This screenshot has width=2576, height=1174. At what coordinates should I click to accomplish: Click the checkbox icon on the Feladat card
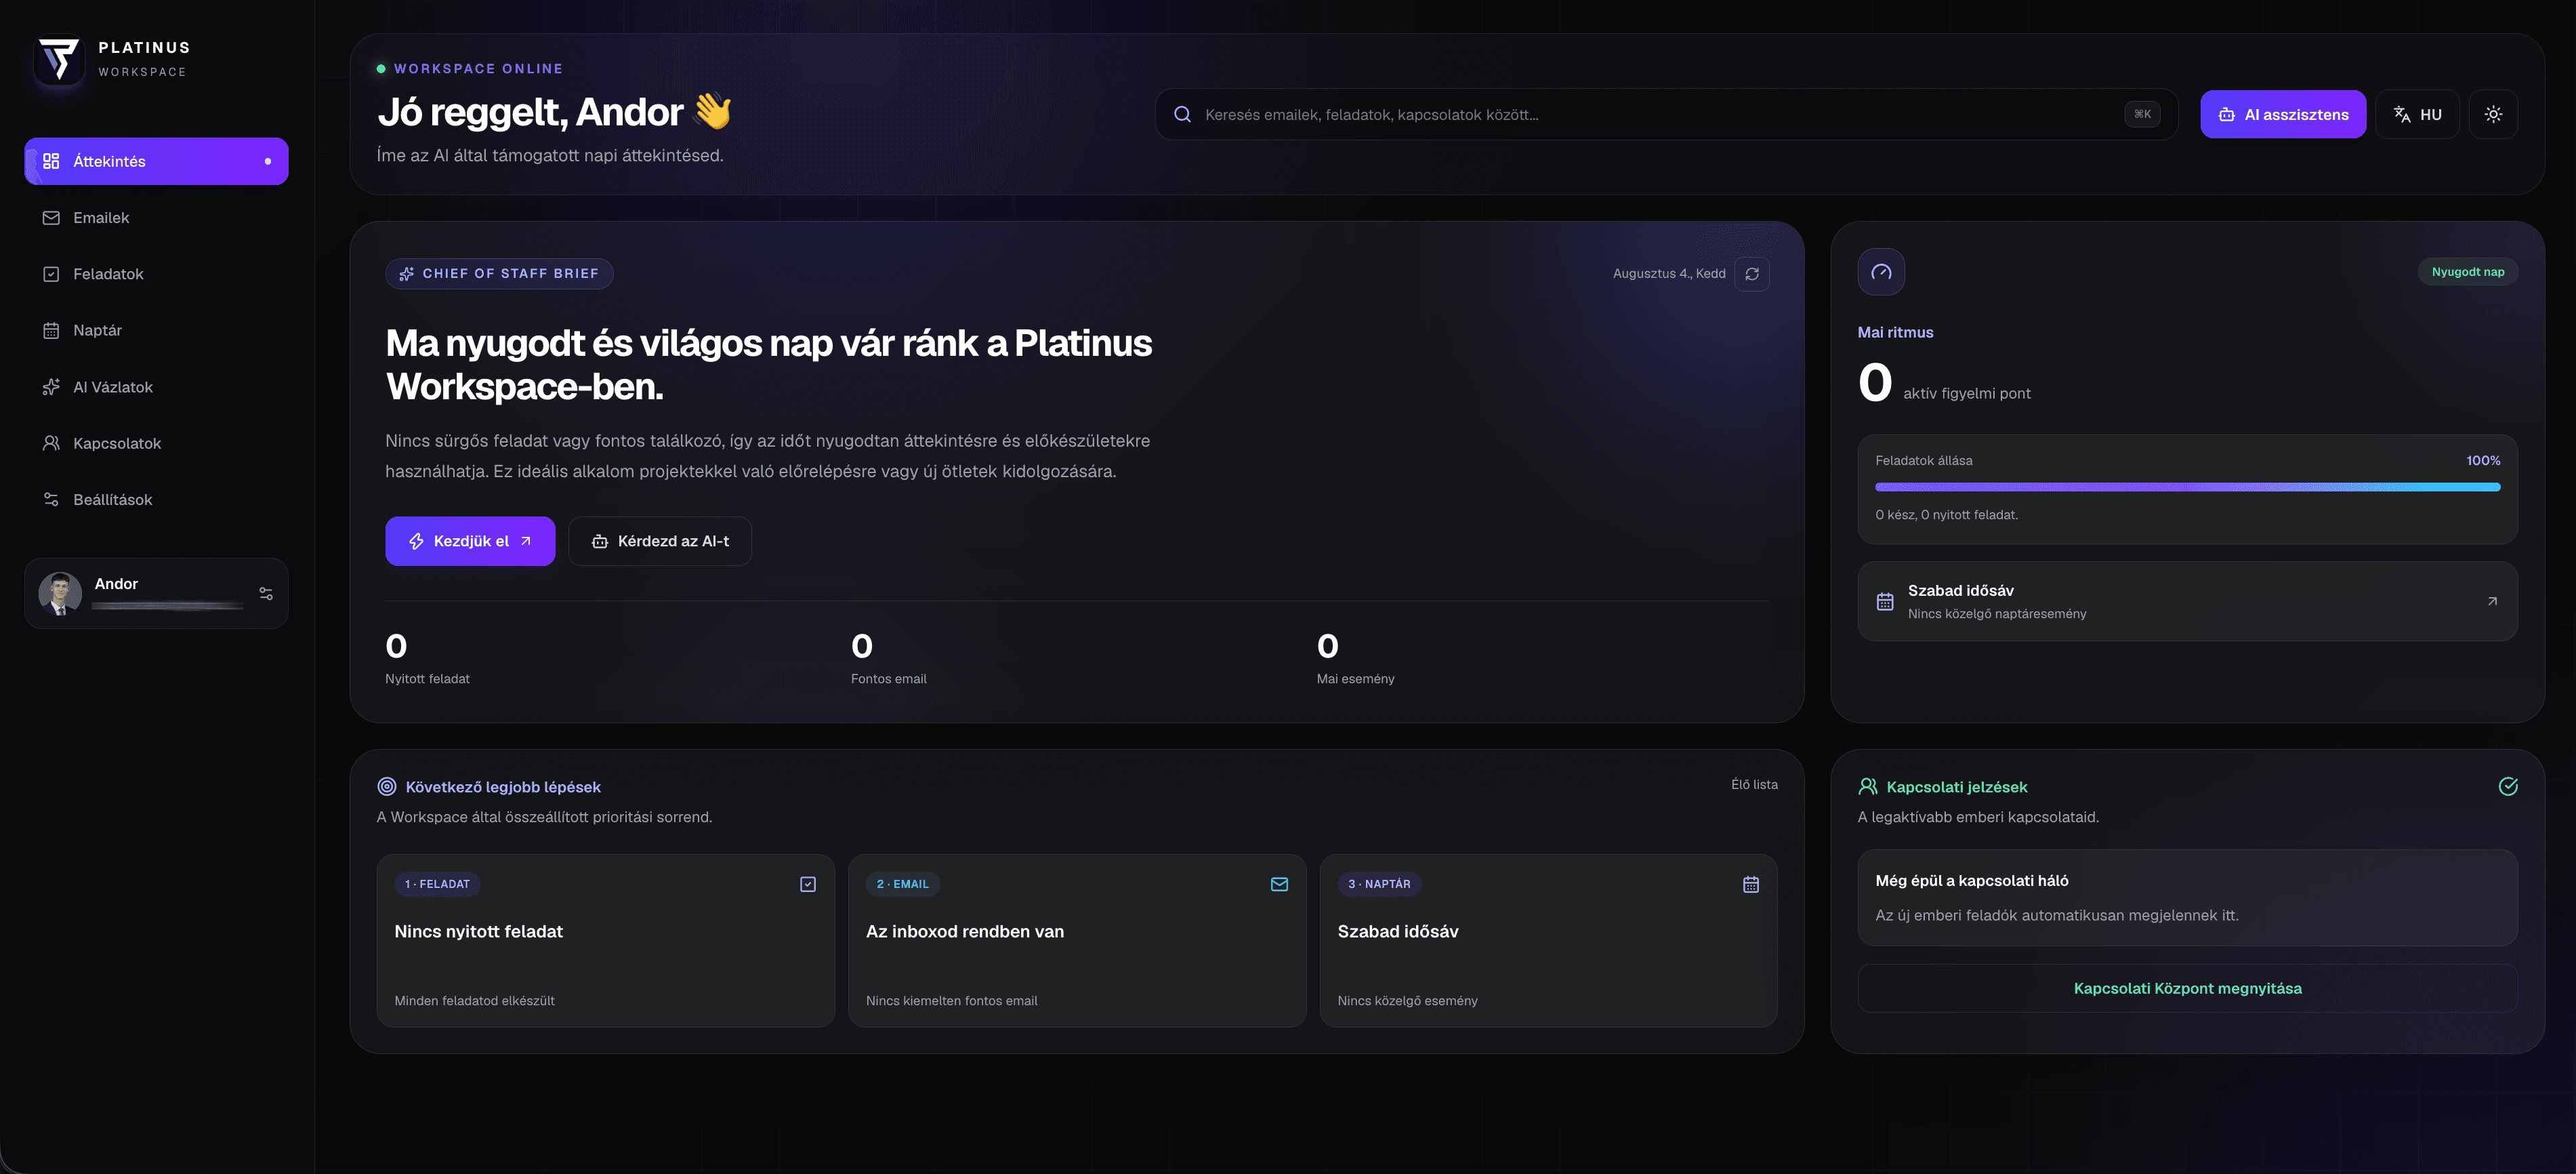808,885
